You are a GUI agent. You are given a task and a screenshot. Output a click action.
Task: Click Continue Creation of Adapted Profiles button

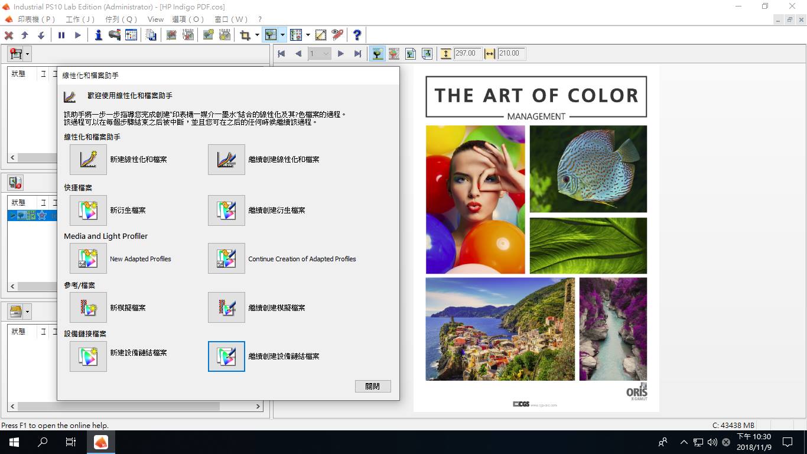(226, 258)
